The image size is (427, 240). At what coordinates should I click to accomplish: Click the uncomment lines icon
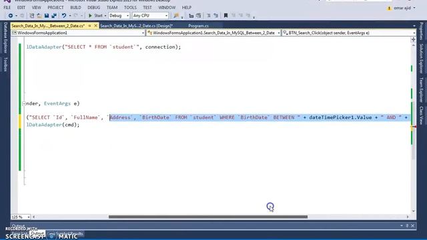pos(216,16)
